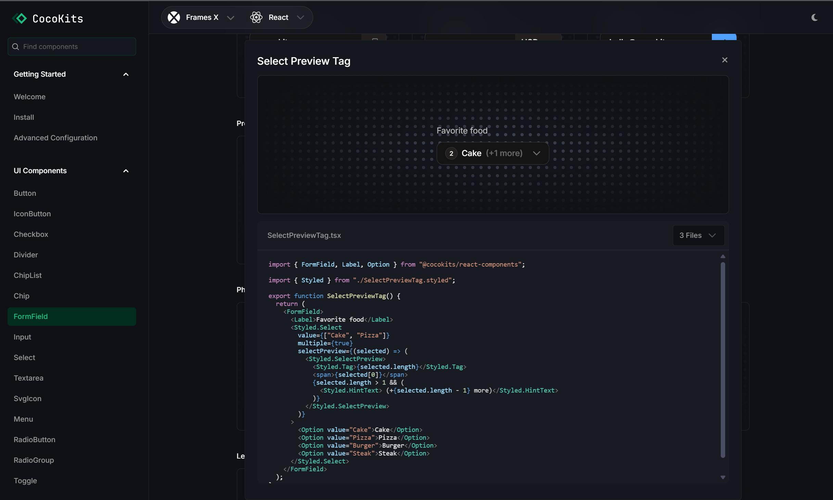Click the search magnifier icon
This screenshot has height=500, width=833.
pos(16,47)
